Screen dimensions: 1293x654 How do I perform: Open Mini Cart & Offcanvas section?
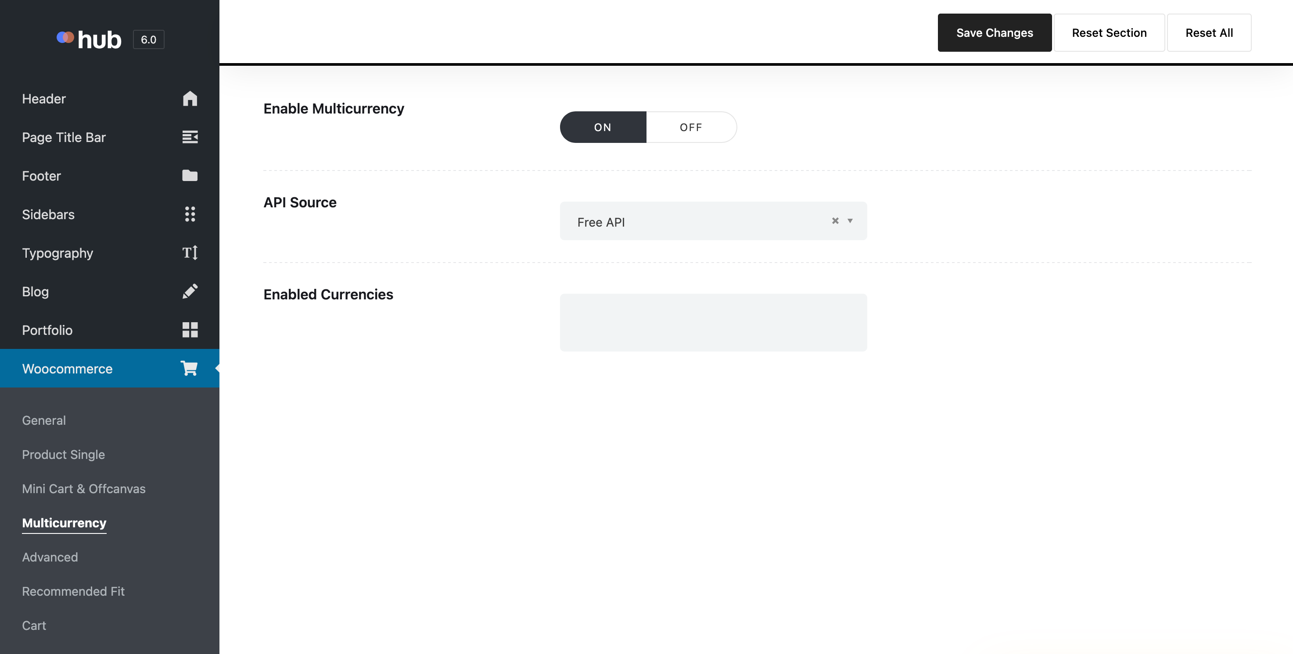click(x=83, y=489)
